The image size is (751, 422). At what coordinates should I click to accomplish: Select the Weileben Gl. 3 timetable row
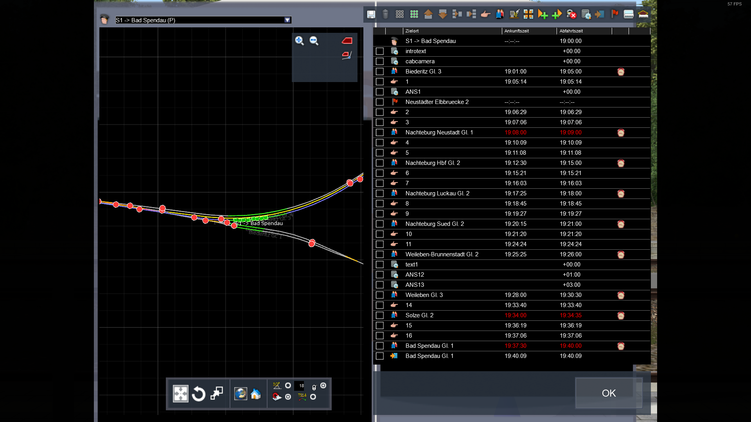424,295
